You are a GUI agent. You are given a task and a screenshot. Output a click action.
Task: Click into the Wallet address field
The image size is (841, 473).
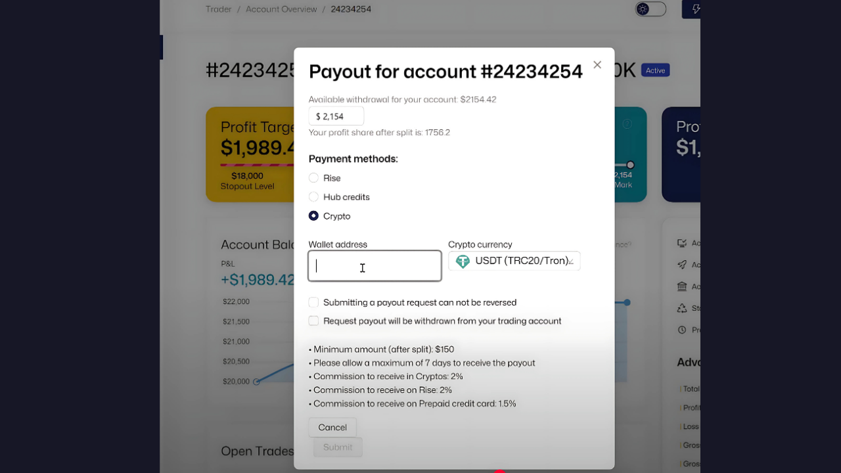(x=375, y=266)
